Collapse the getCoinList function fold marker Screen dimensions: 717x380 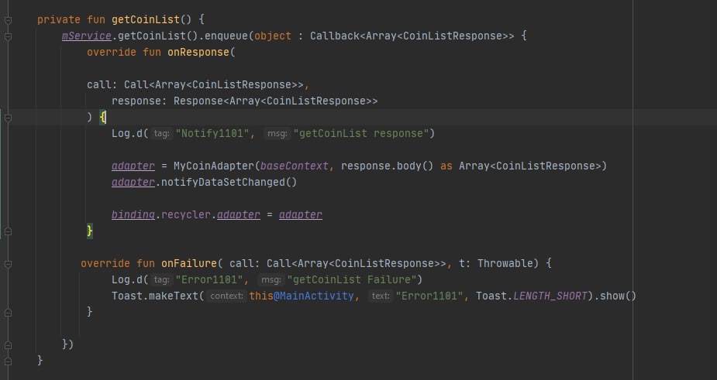point(8,19)
